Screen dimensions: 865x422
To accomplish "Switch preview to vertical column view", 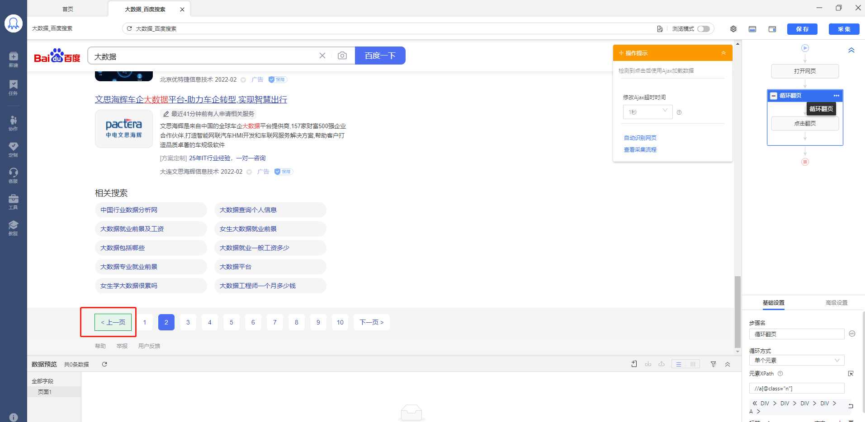I will [x=693, y=364].
